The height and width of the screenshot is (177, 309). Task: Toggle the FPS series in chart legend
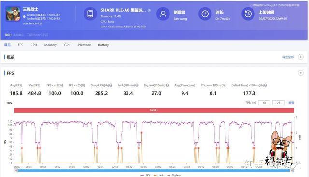[145, 175]
